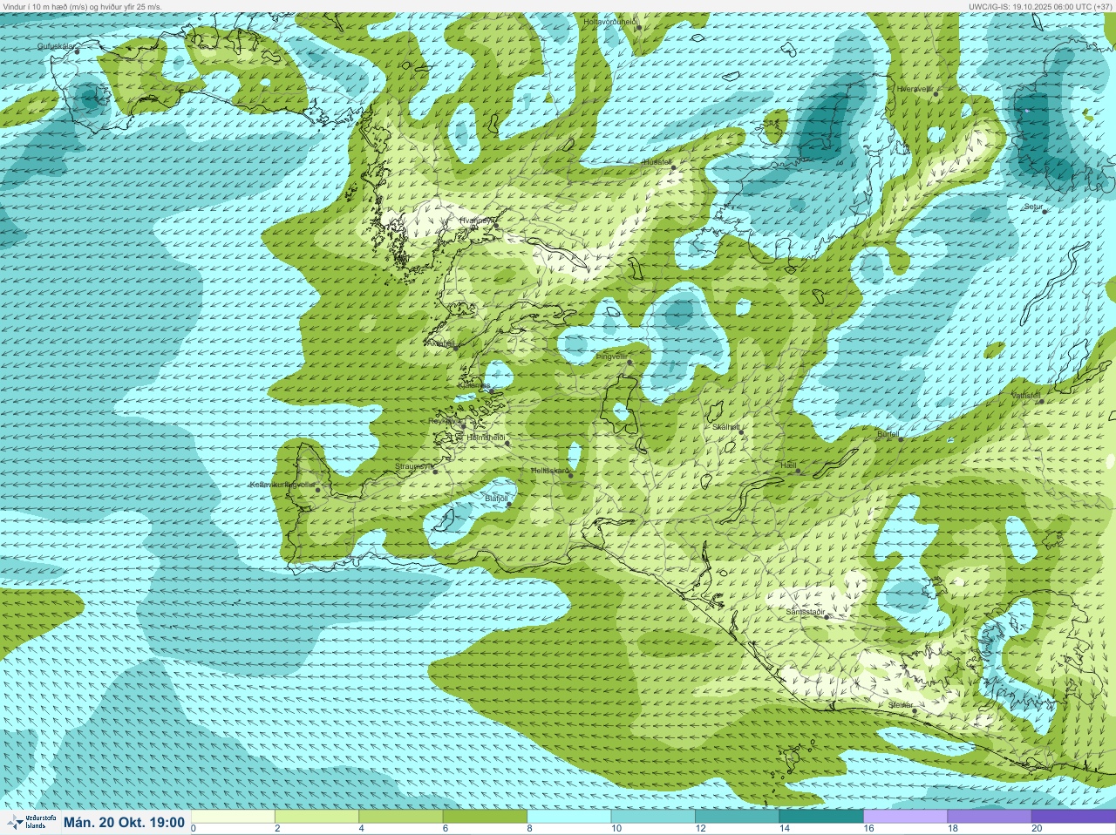Viewport: 1116px width, 835px height.
Task: Select the 8–10 m/s legend color swatch
Action: pos(569,817)
